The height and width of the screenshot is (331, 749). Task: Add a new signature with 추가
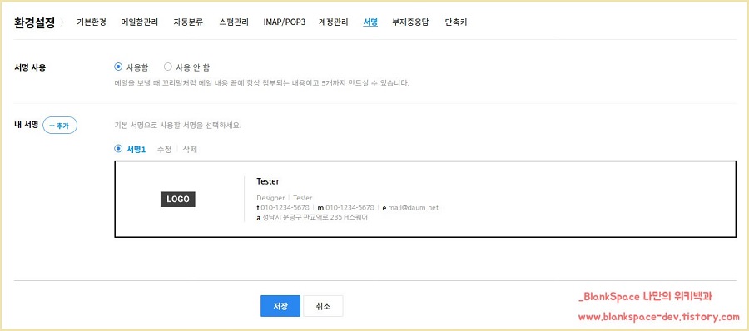pos(60,126)
